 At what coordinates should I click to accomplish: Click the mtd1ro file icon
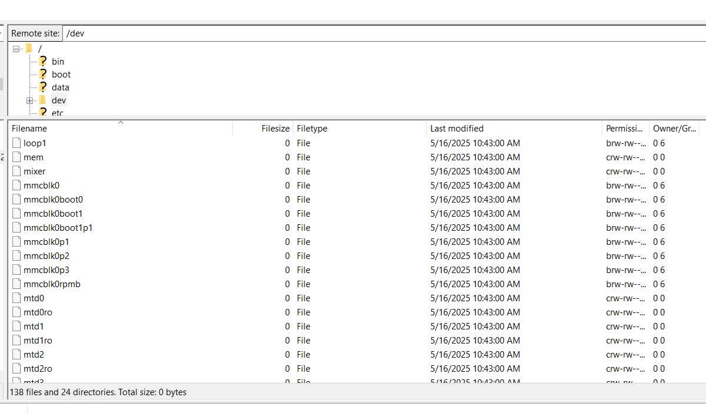coord(16,340)
